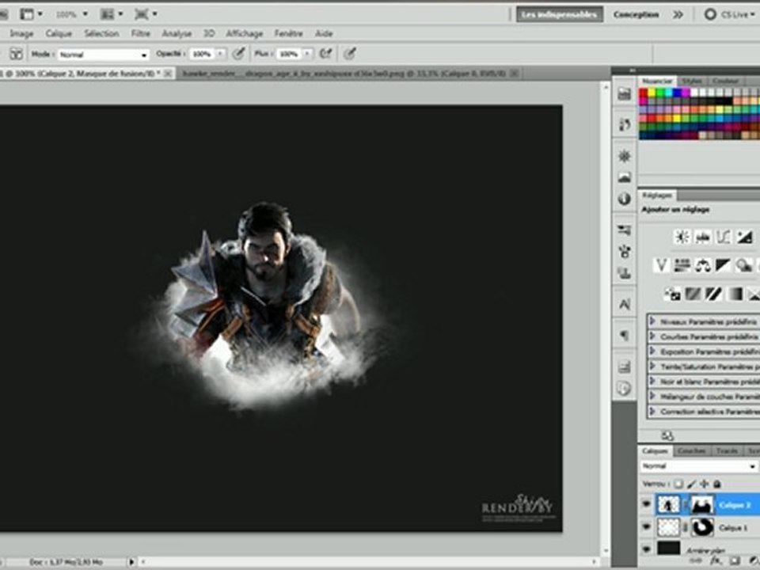This screenshot has width=760, height=570.
Task: Open the Filtre menu
Action: pos(141,33)
